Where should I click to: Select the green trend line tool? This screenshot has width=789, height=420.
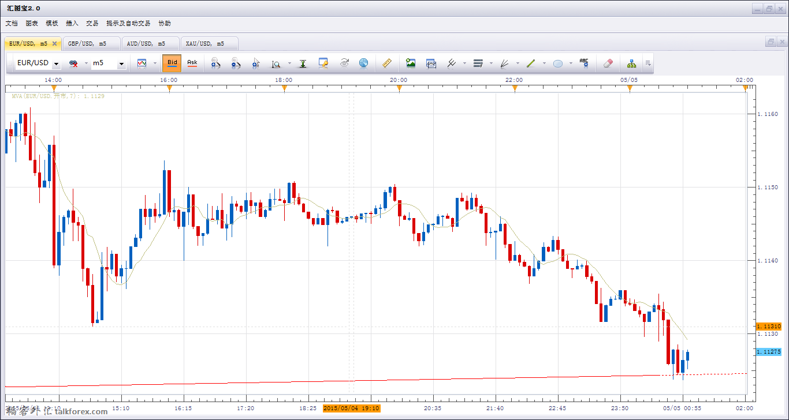click(531, 63)
